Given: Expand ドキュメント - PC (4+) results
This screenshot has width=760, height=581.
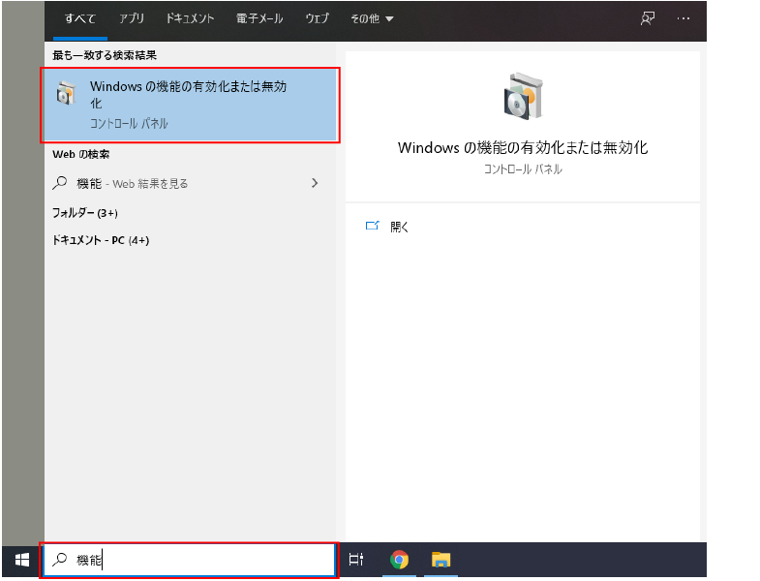Looking at the screenshot, I should click(101, 240).
